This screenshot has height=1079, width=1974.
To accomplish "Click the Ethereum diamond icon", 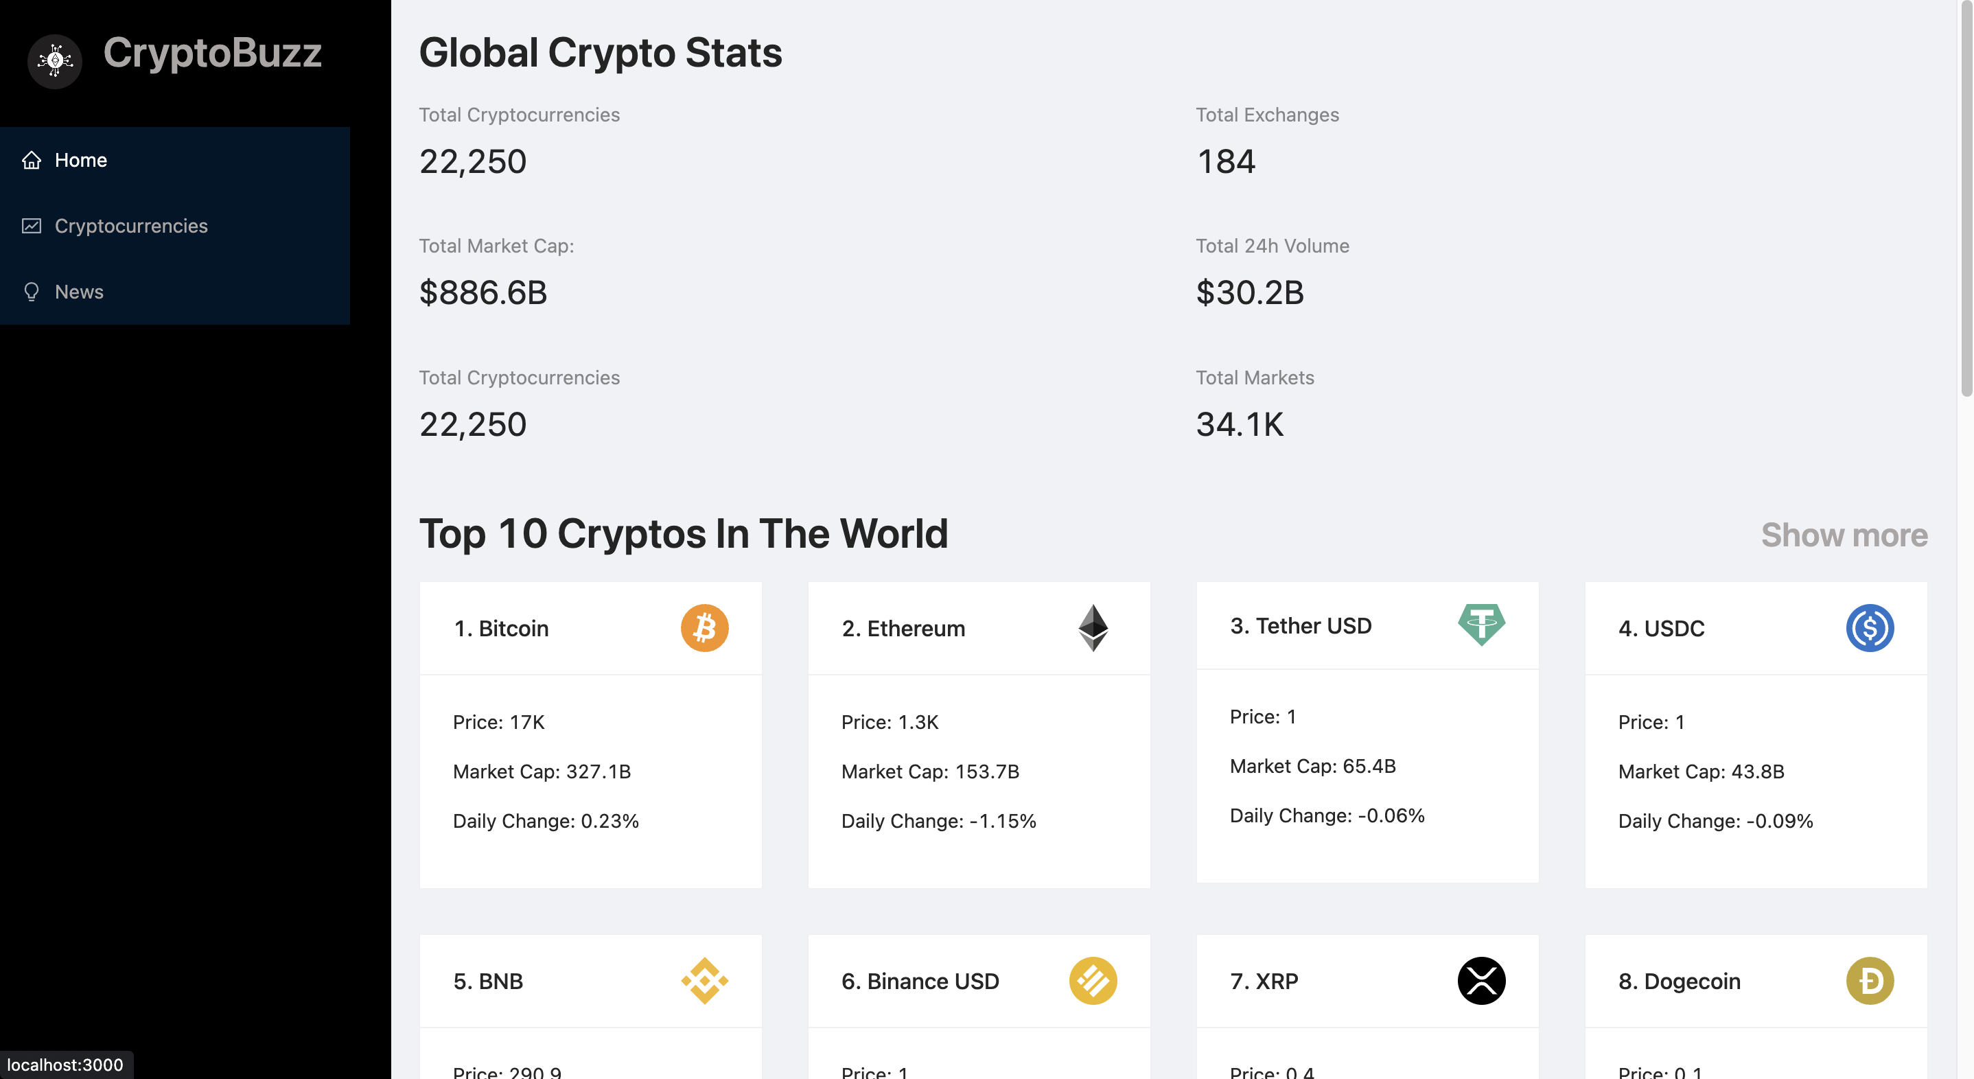I will pyautogui.click(x=1093, y=627).
